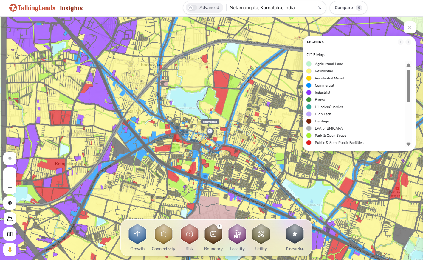Open the folded map view icon
Screen dimensions: 423x260
point(10,234)
